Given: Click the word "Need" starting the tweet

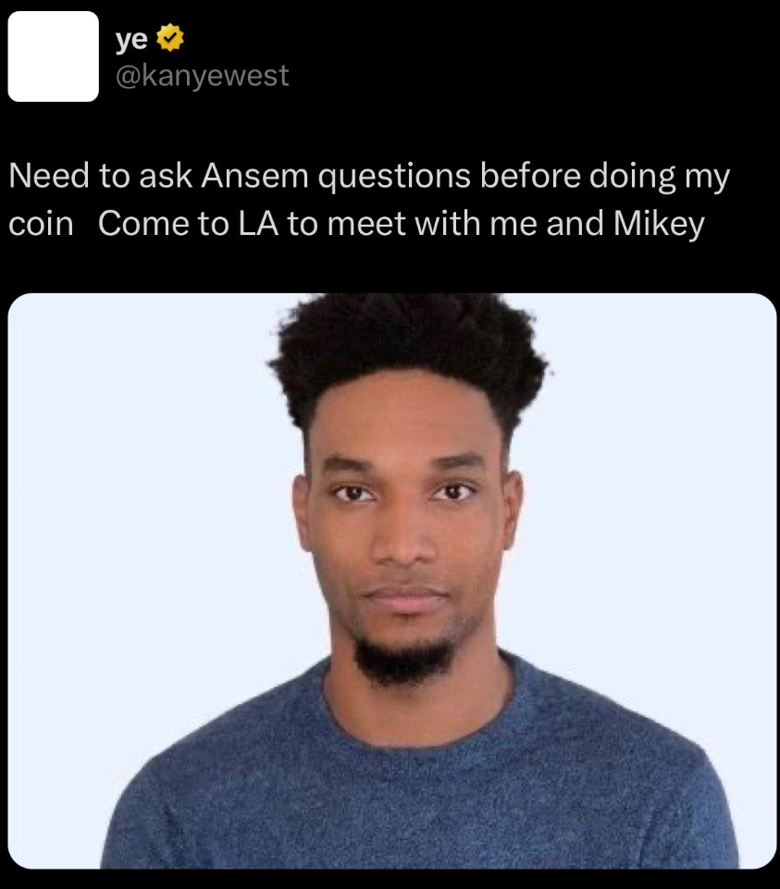Looking at the screenshot, I should [x=49, y=175].
